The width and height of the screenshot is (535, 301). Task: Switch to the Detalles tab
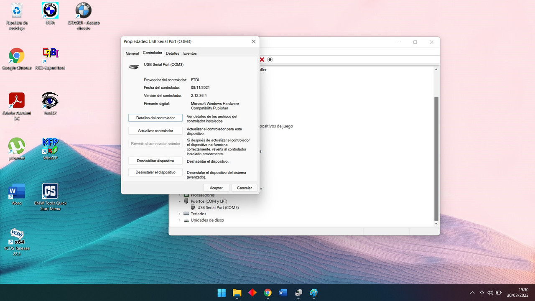172,54
